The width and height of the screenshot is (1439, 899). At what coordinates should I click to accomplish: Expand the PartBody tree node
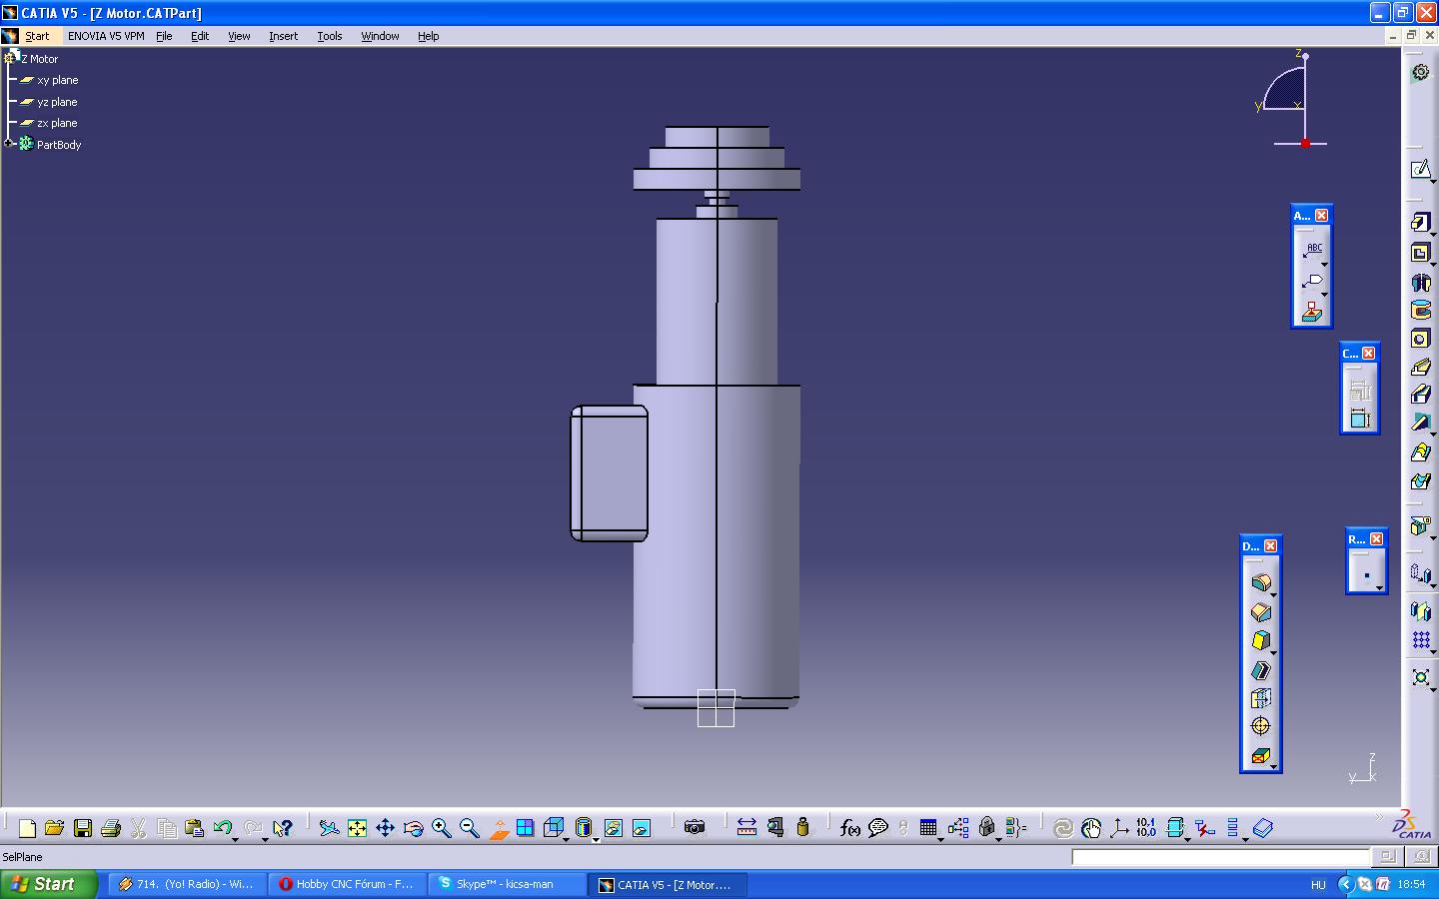[x=9, y=144]
